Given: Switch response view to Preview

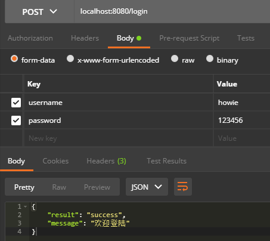Looking at the screenshot, I should [x=97, y=187].
